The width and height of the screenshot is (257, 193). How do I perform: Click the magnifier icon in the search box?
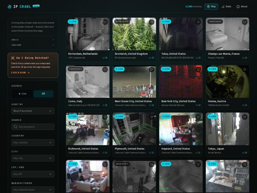pos(15,127)
